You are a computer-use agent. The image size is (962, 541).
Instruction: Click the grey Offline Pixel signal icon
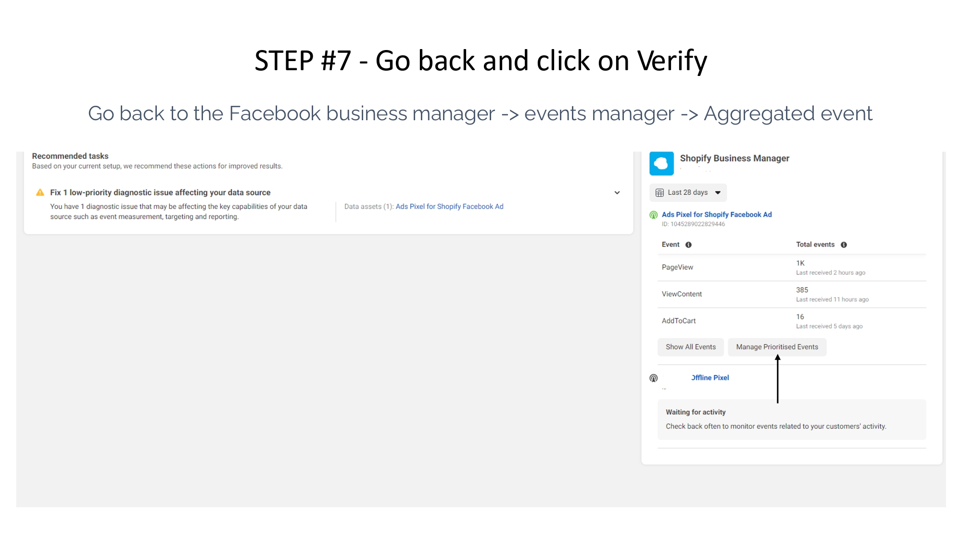click(653, 378)
